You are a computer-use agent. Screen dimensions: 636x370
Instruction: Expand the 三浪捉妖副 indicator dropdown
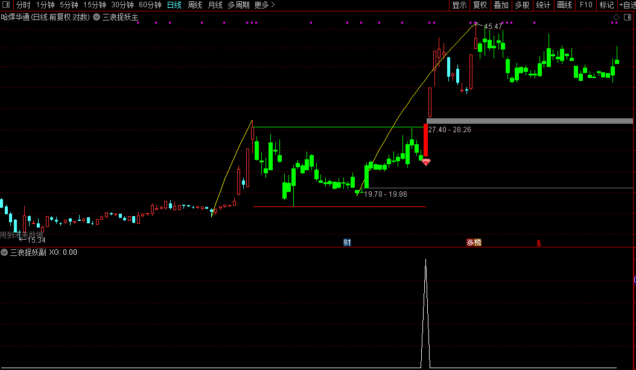pos(4,252)
